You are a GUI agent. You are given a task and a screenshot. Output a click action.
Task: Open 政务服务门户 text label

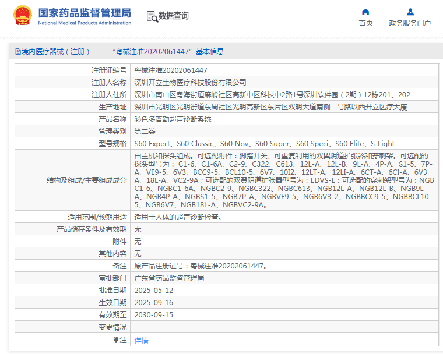[410, 23]
